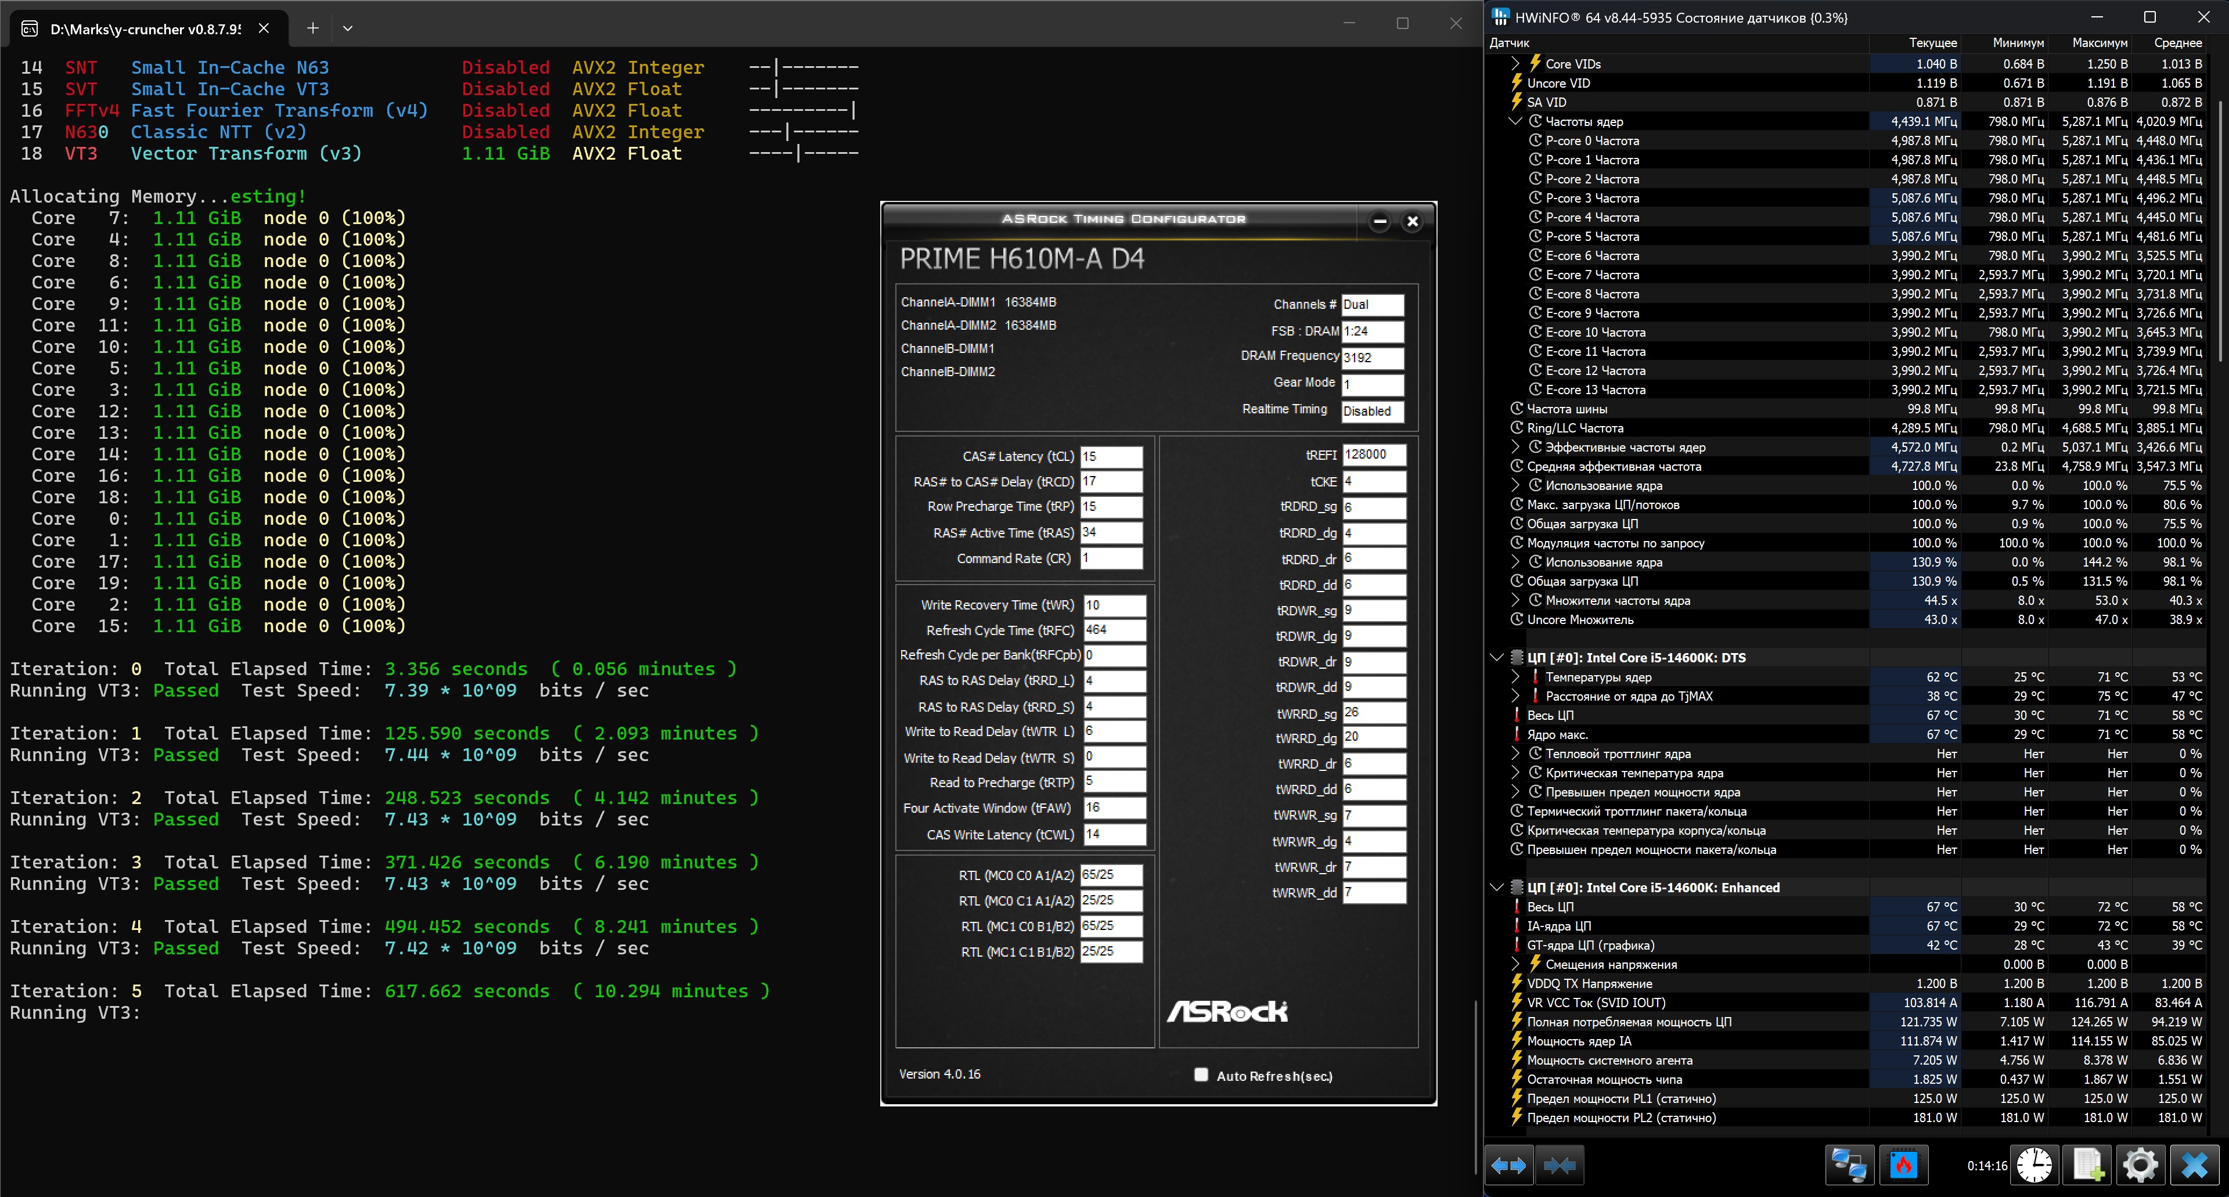Start logging with the sheet plus icon

[2088, 1165]
